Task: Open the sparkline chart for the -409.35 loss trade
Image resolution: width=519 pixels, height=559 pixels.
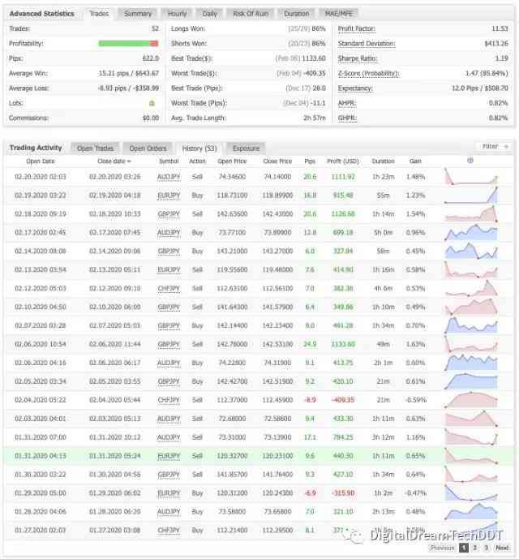Action: (471, 399)
